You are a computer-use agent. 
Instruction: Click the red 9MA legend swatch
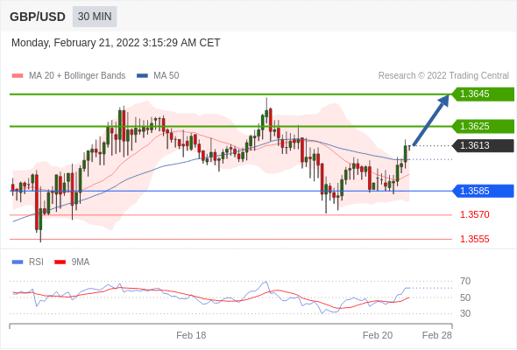click(x=60, y=262)
